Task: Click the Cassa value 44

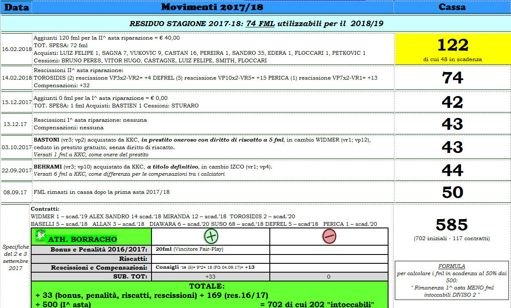Action: coord(452,170)
